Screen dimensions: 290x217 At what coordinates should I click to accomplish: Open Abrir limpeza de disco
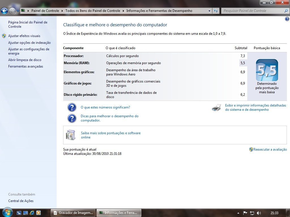tap(25, 60)
